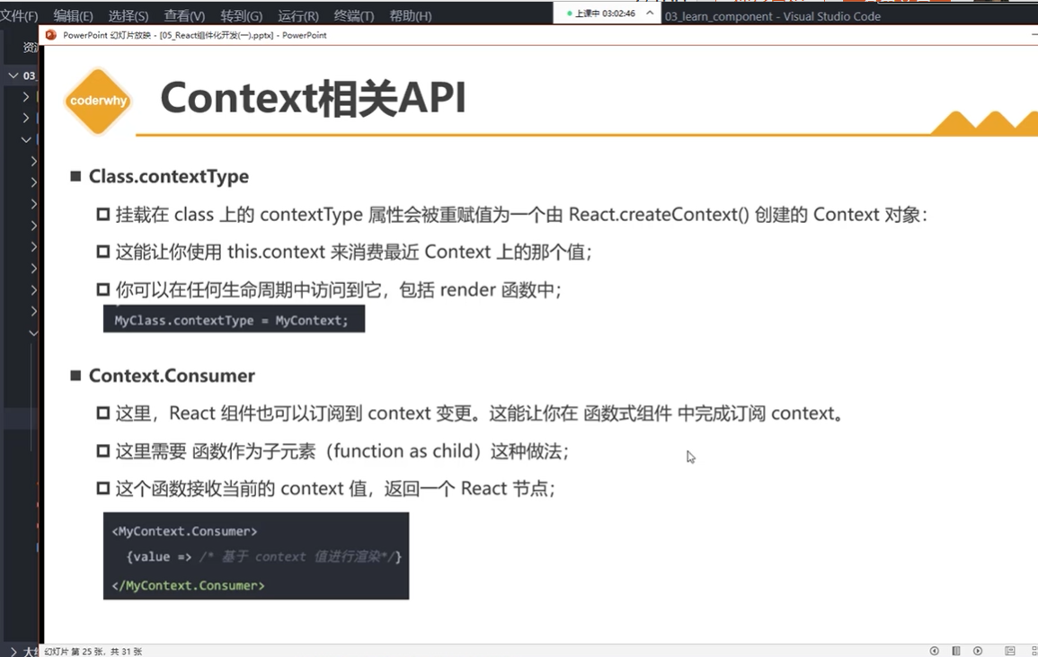1038x657 pixels.
Task: Click the {value => code line in the snippet
Action: click(263, 557)
